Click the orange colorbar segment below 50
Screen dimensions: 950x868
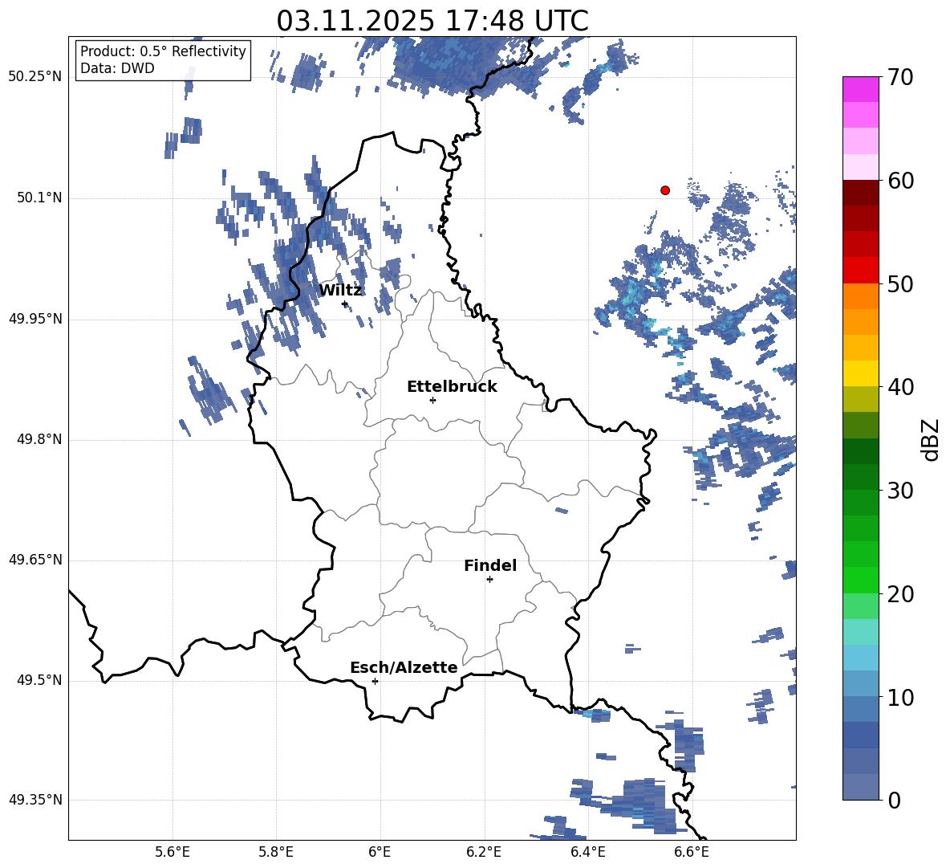pos(861,296)
